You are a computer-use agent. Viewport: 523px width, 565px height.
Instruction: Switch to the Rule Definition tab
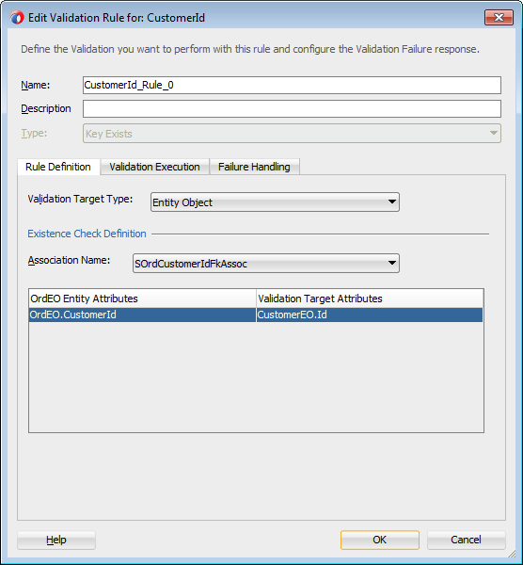tap(58, 167)
